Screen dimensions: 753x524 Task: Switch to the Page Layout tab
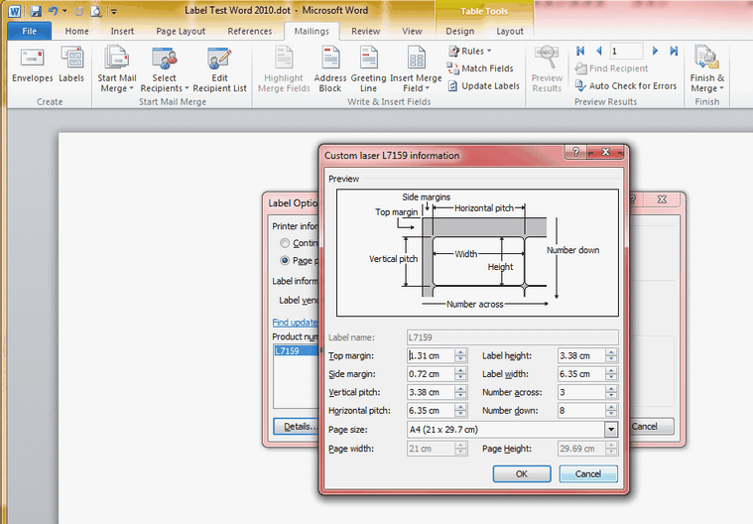coord(181,31)
